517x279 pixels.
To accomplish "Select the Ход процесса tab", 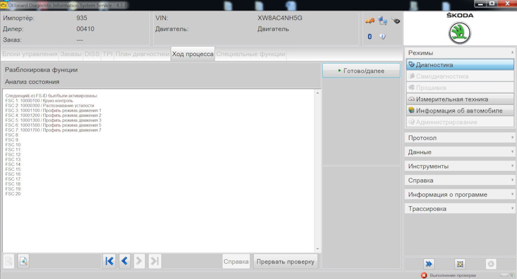I will [193, 54].
